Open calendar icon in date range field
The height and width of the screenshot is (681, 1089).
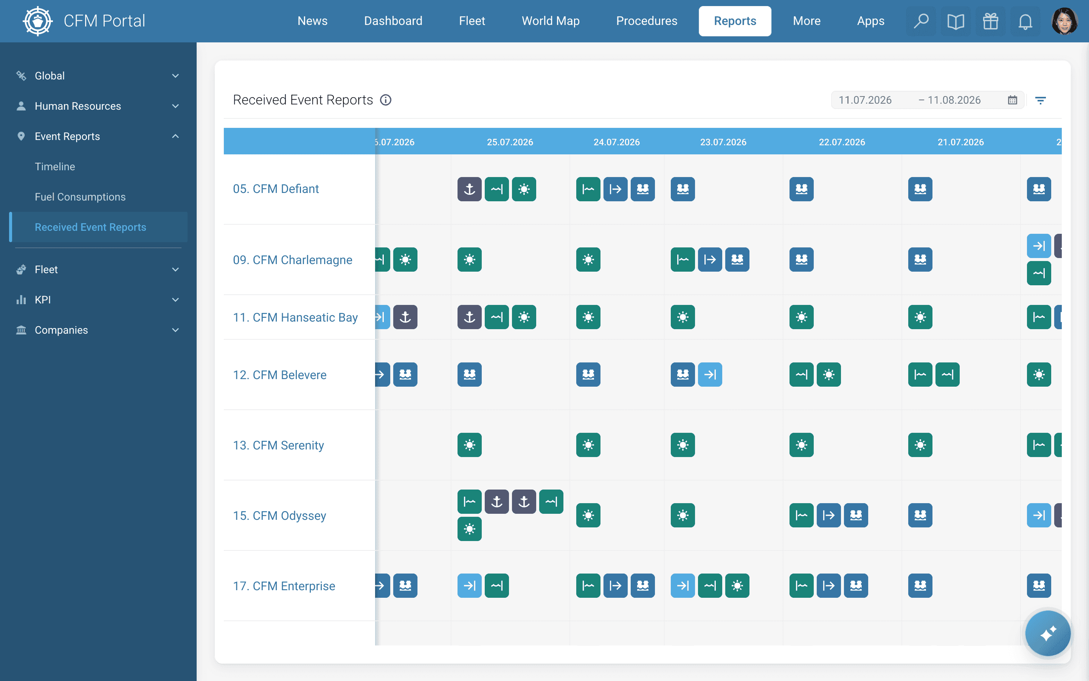pyautogui.click(x=1013, y=100)
